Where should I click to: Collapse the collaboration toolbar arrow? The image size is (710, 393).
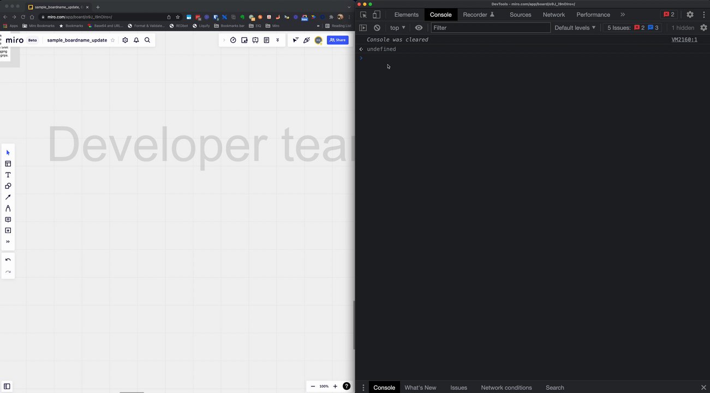coord(224,40)
